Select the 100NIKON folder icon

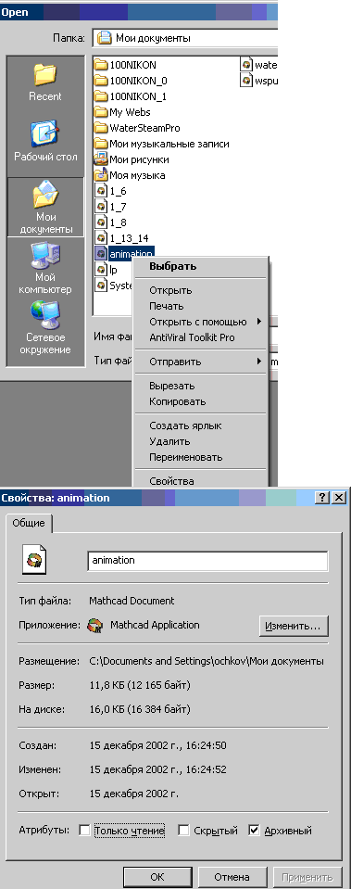(x=101, y=65)
